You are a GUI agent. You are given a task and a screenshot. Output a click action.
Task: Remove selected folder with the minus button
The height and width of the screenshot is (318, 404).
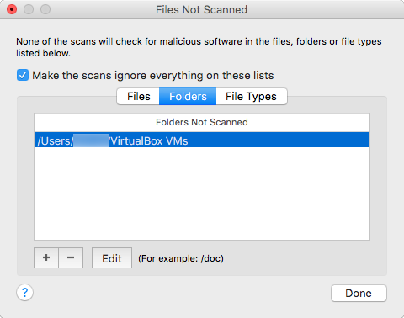(71, 257)
